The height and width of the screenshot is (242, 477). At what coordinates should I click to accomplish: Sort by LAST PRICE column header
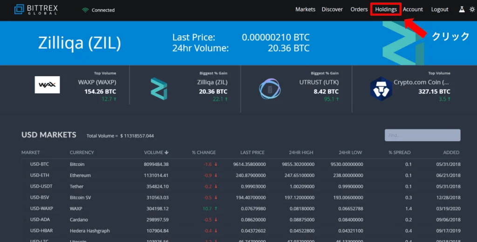pos(252,152)
